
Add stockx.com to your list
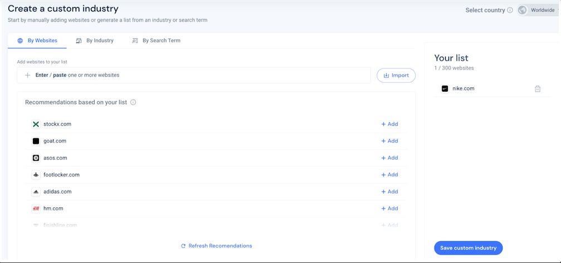point(389,124)
